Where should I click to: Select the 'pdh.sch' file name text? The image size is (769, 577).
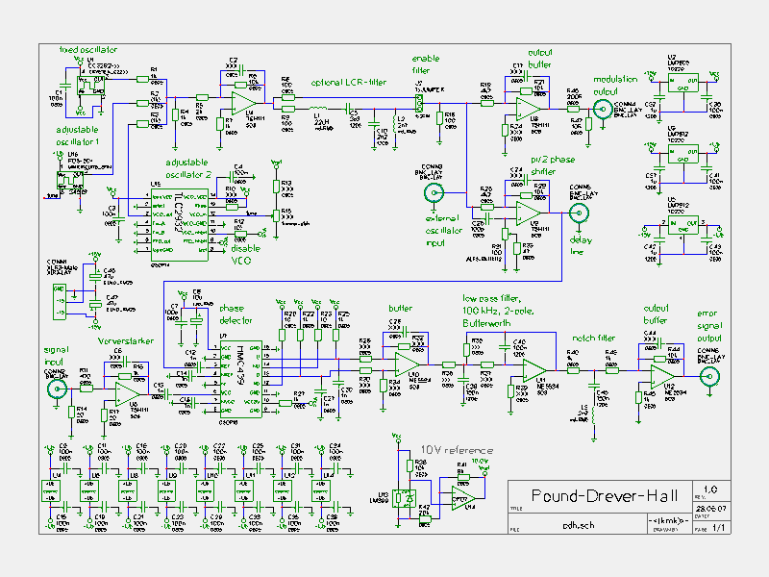(579, 525)
